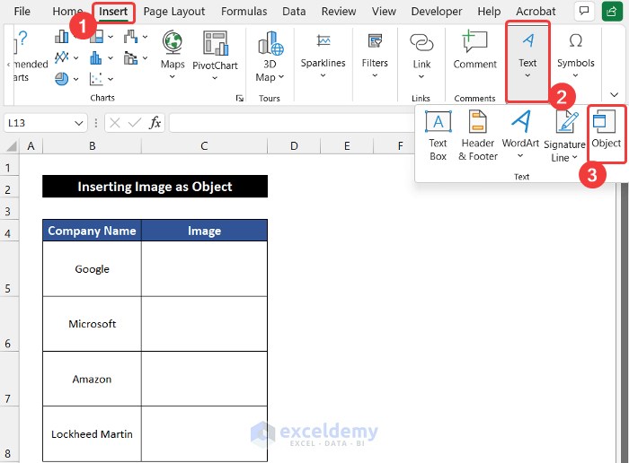Insert a combo chart

[130, 58]
